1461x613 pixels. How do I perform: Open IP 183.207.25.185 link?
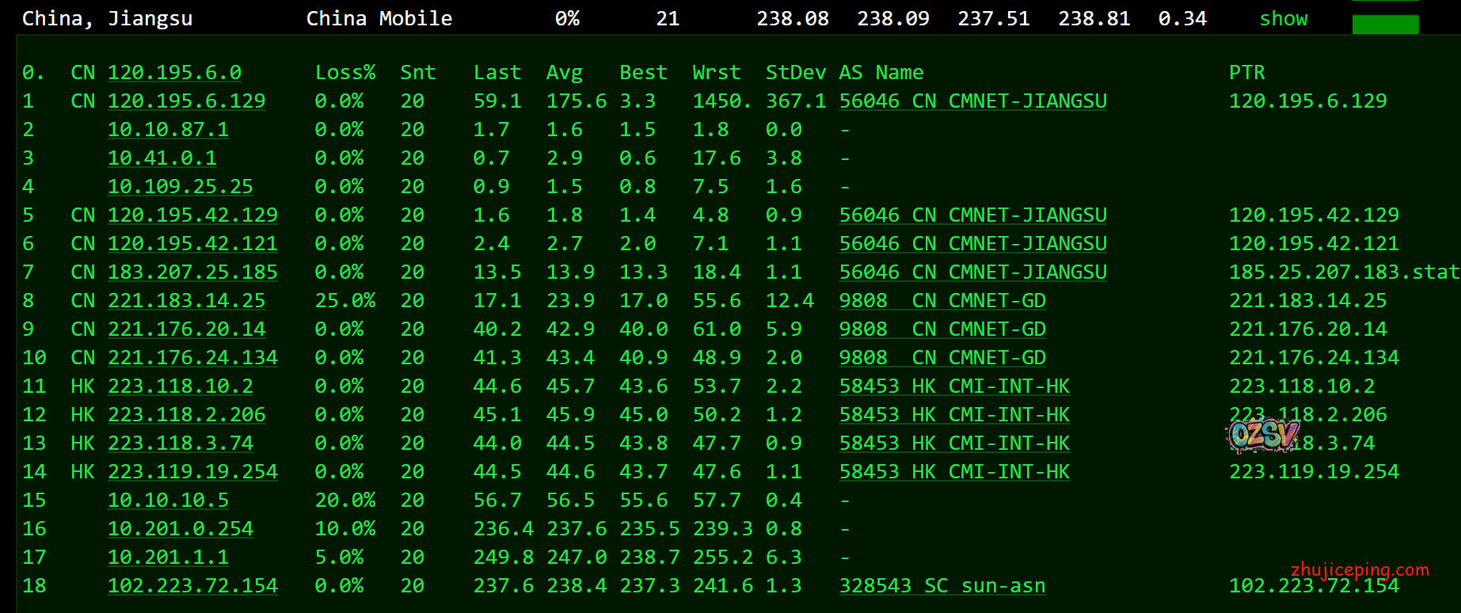pos(192,272)
